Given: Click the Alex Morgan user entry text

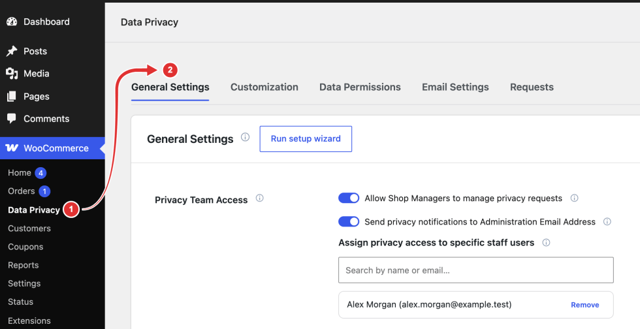Looking at the screenshot, I should pos(429,304).
